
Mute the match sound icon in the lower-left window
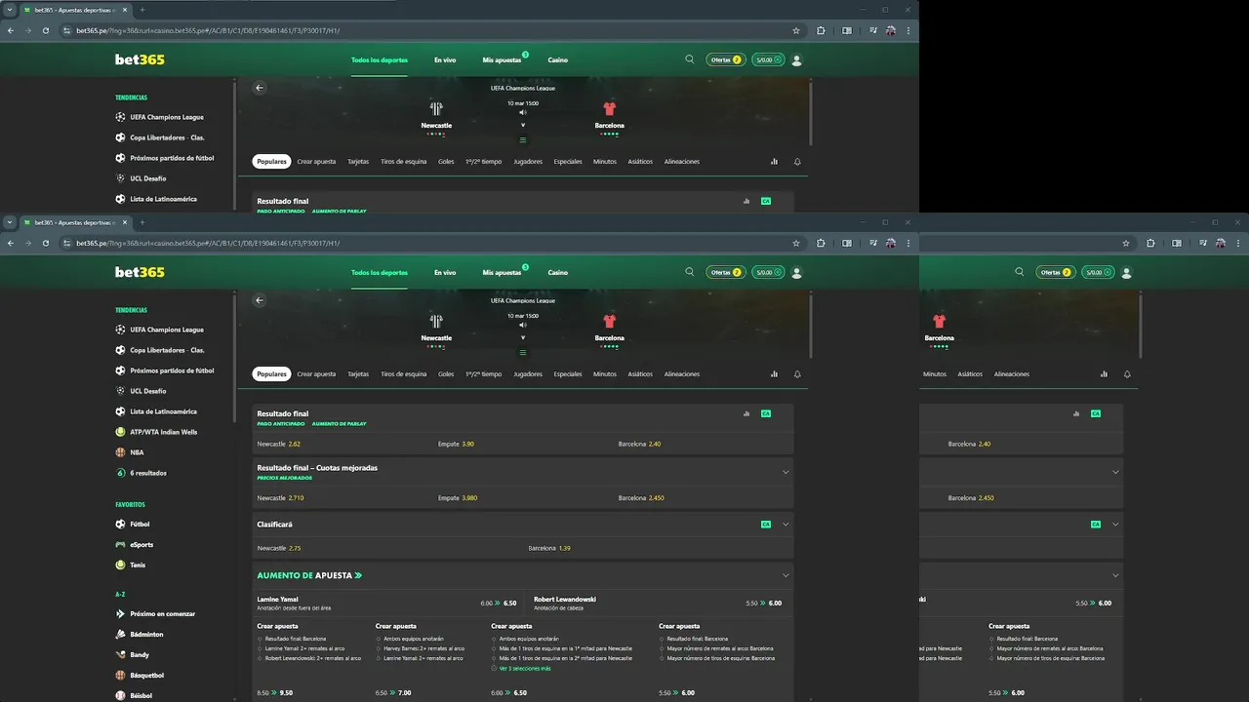coord(523,325)
